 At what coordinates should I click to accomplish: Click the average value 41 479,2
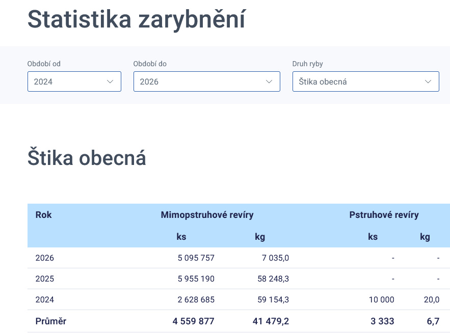tap(271, 321)
